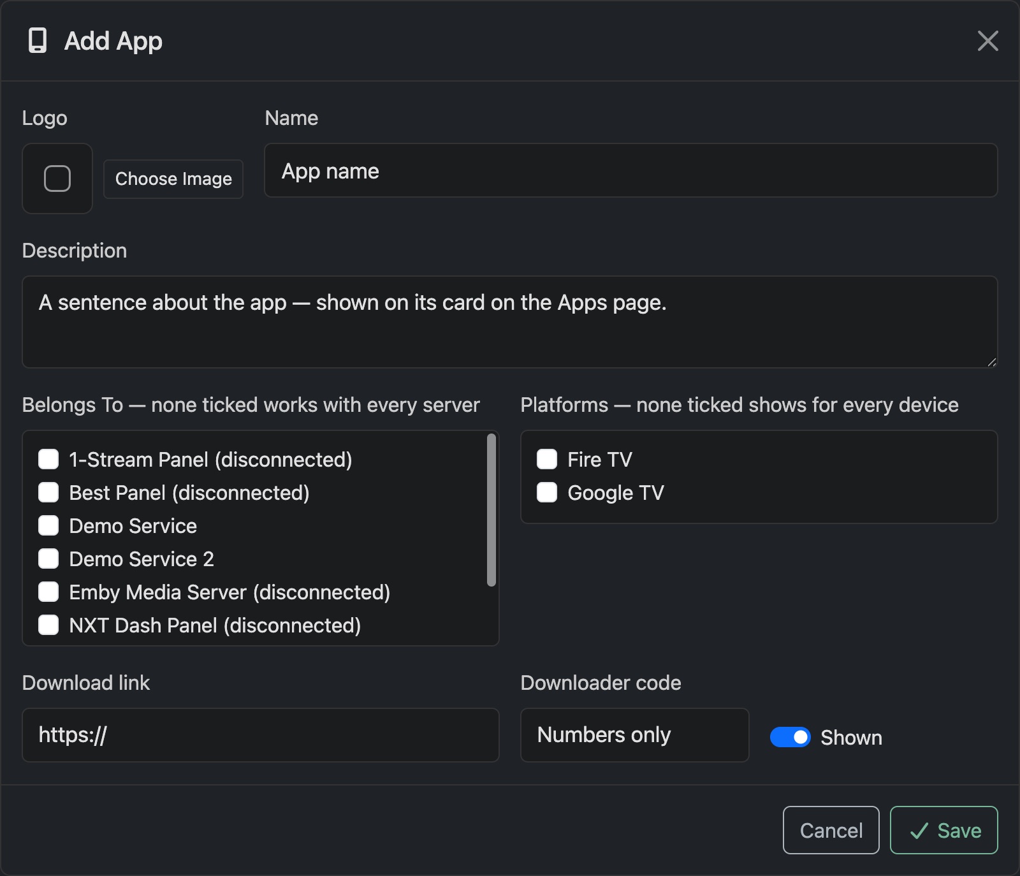The width and height of the screenshot is (1020, 876).
Task: Click the Belongs To heading text
Action: [251, 405]
